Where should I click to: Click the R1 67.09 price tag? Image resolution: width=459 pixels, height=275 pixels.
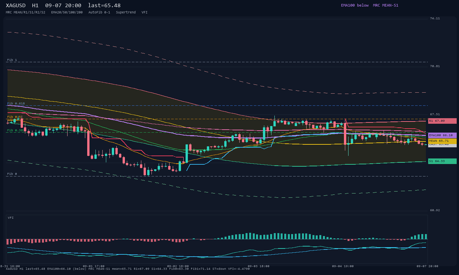pos(442,121)
